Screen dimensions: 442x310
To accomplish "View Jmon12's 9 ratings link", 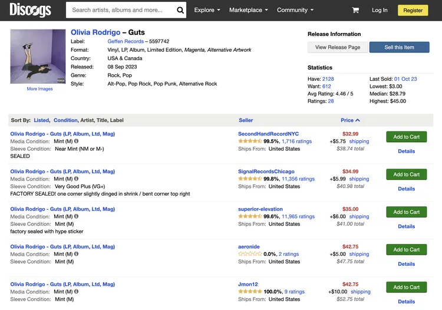I will point(295,292).
